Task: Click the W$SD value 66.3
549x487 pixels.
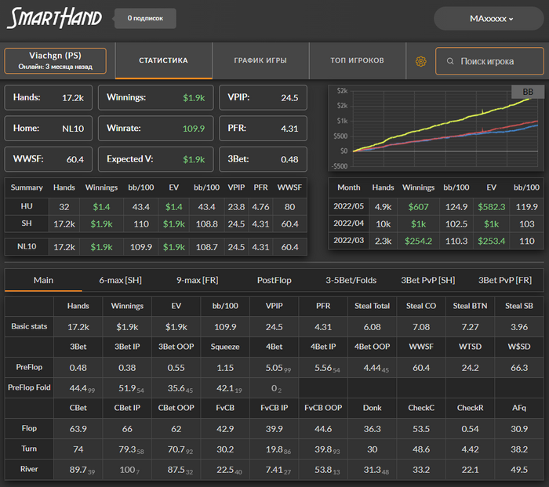Action: coord(519,368)
